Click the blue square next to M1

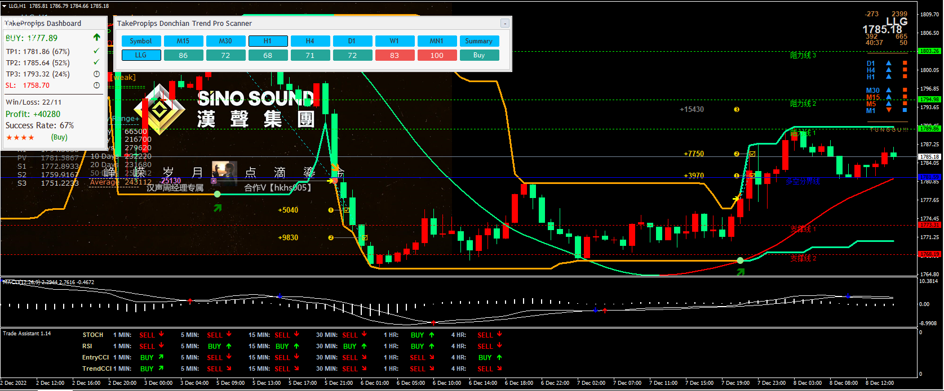coord(905,110)
